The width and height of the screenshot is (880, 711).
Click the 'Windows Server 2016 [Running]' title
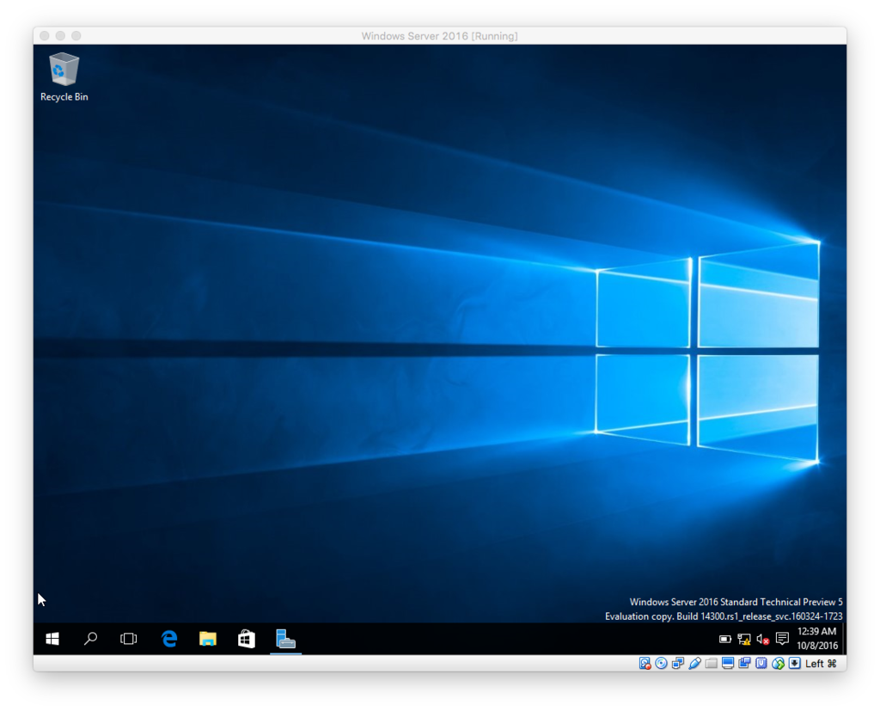[x=439, y=36]
